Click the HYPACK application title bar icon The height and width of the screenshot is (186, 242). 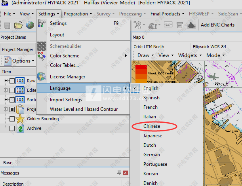tap(5, 3)
